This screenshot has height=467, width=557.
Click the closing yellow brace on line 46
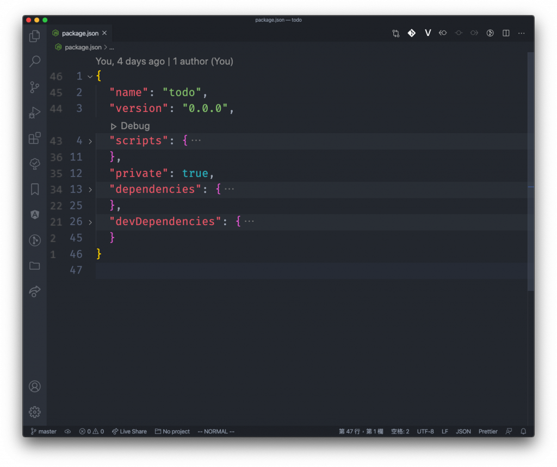[99, 254]
